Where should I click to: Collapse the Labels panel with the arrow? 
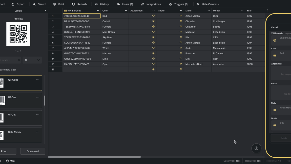coord(46,11)
